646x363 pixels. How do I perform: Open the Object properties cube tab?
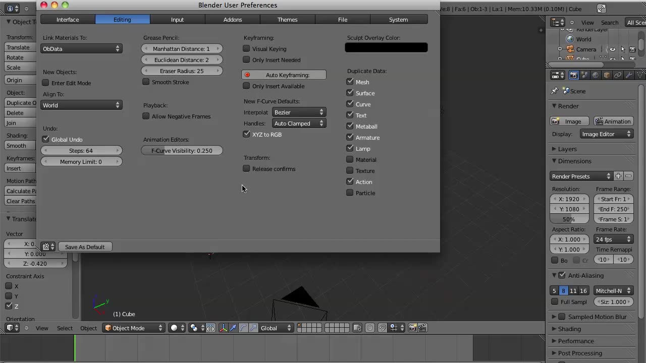(x=607, y=75)
